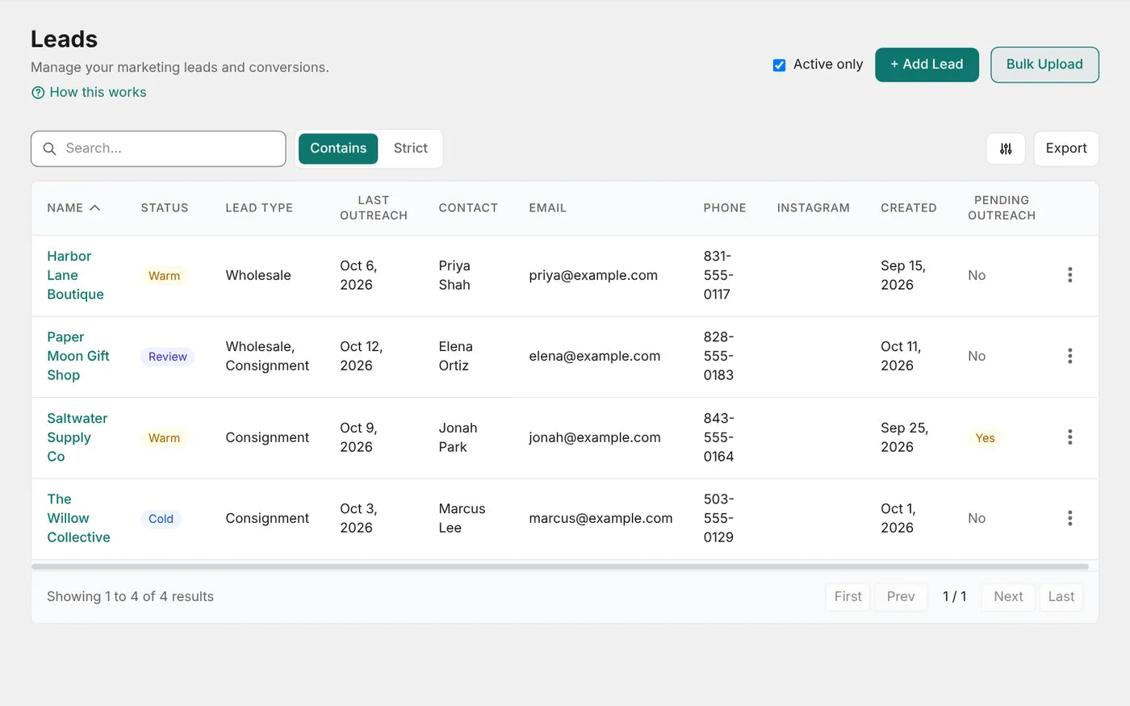Open row actions menu for Harbor Lane Boutique

(x=1070, y=275)
